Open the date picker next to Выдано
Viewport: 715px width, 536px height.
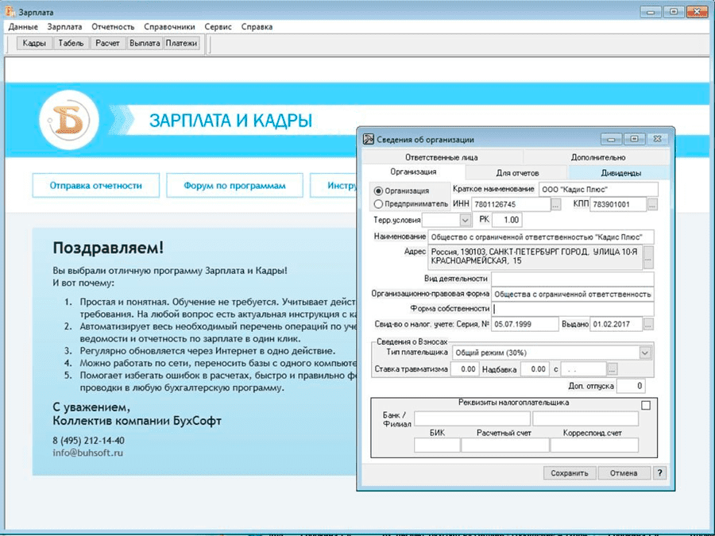[x=648, y=324]
